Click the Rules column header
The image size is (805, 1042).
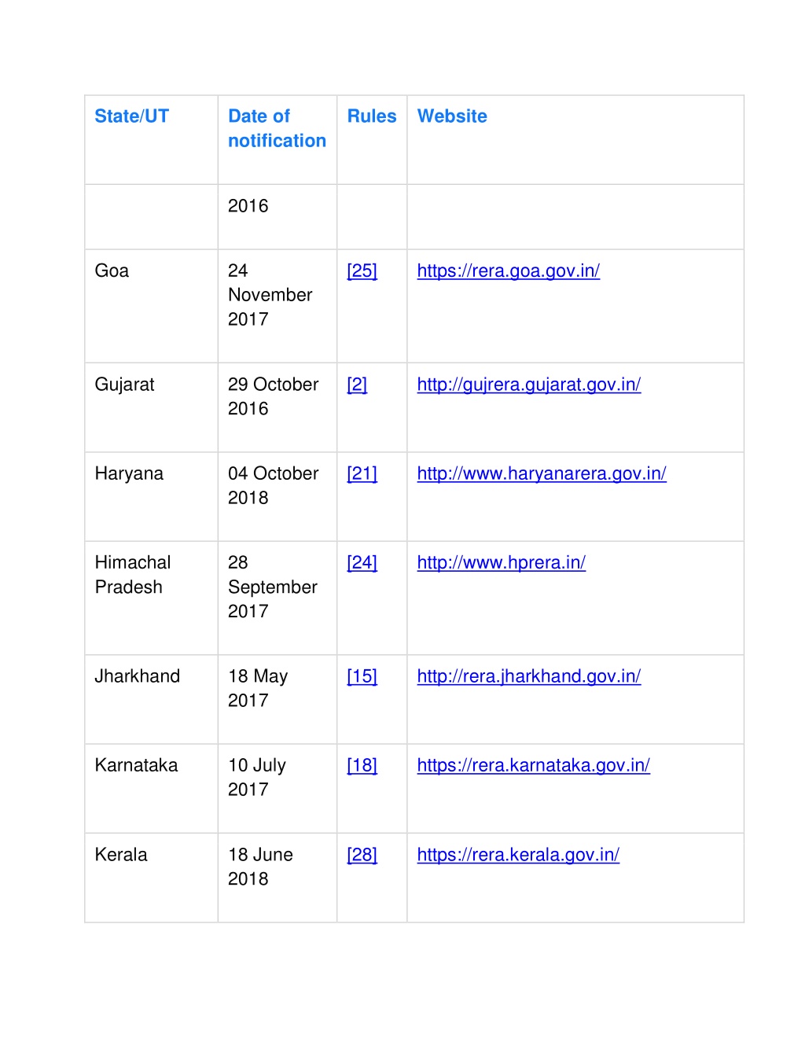coord(372,116)
